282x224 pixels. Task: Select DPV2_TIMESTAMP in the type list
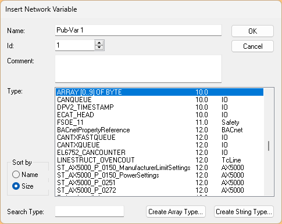pyautogui.click(x=159, y=107)
